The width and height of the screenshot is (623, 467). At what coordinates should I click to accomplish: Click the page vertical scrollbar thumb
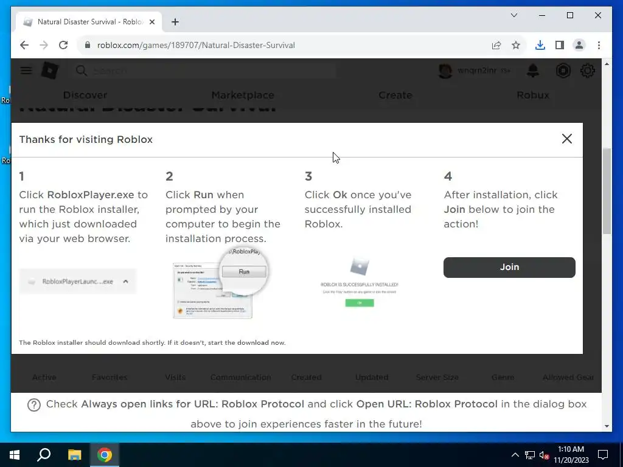[x=607, y=190]
